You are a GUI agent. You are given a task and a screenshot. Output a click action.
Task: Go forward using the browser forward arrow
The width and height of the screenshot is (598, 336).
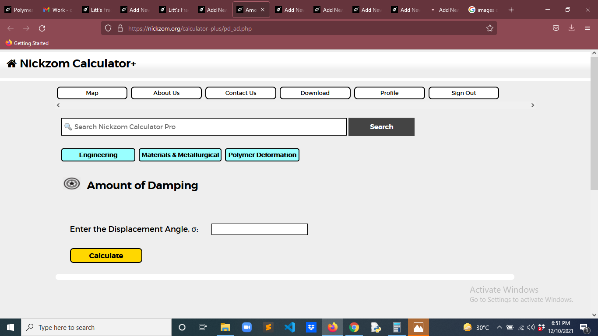click(x=26, y=28)
